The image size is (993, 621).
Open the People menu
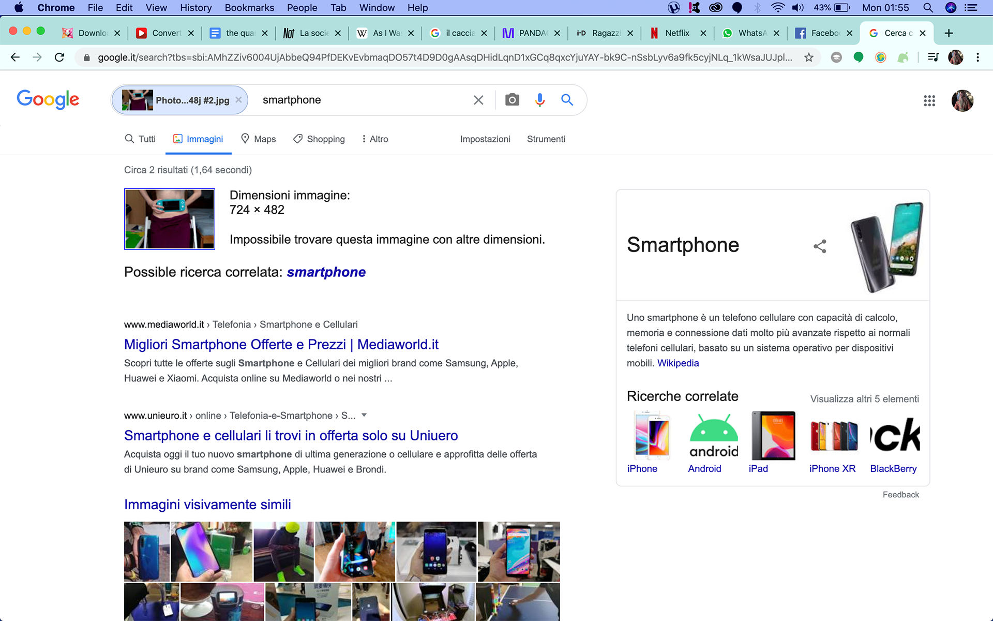point(302,8)
